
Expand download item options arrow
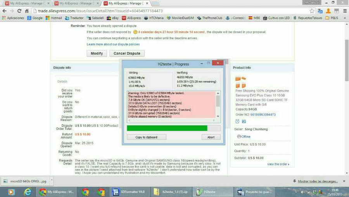click(x=52, y=180)
